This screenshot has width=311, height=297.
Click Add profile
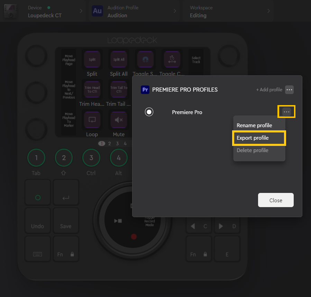269,90
